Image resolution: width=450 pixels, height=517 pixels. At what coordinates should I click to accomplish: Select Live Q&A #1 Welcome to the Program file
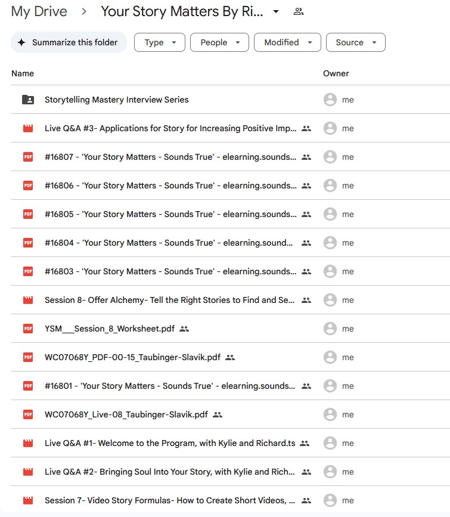[169, 443]
